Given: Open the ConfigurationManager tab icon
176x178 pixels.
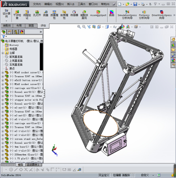Looking at the screenshot, I should point(16,32).
